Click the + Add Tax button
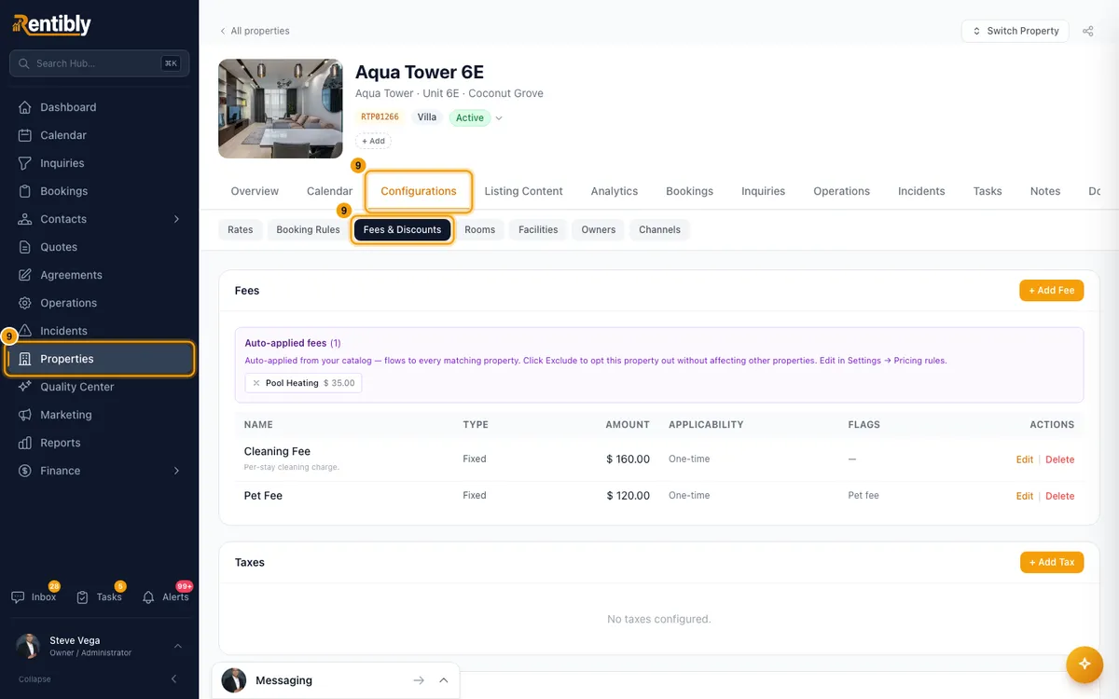This screenshot has height=699, width=1119. 1052,562
